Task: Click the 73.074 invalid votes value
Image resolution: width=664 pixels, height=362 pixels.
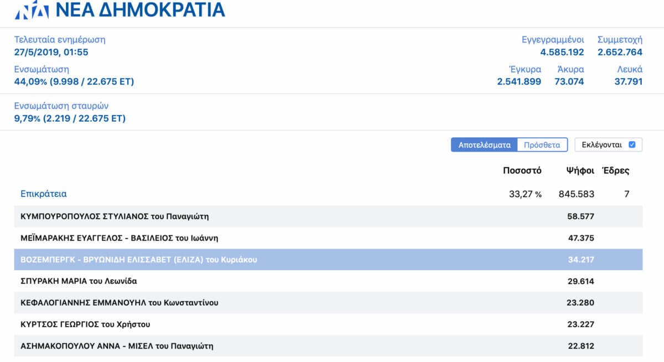Action: tap(569, 82)
